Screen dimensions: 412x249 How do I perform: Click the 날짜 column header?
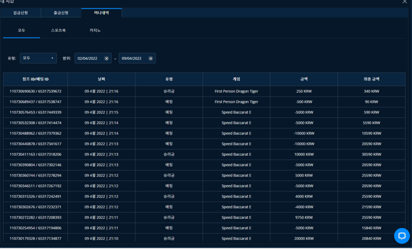point(102,79)
